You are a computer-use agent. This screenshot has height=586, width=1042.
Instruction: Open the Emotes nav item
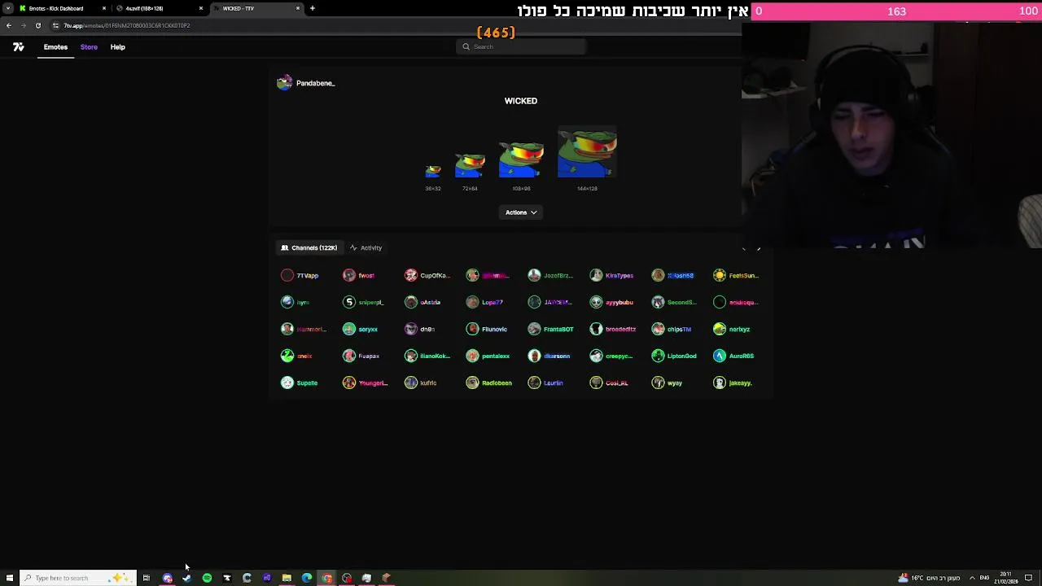[x=55, y=47]
